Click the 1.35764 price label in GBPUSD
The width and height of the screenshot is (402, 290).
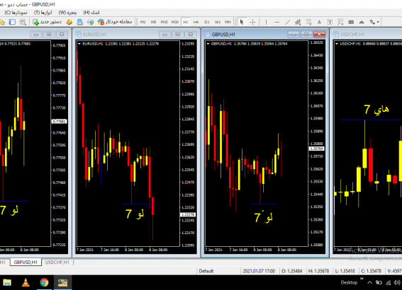[x=317, y=149]
